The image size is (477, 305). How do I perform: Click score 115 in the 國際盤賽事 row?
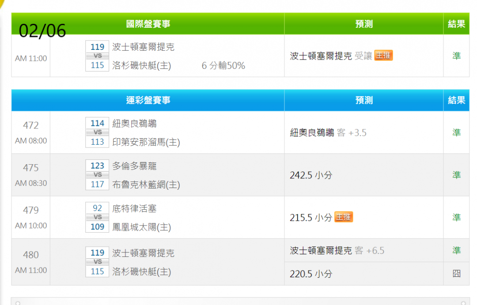97,65
